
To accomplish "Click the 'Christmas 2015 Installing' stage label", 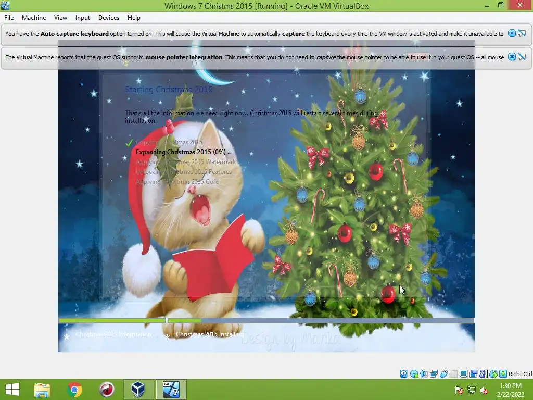I will point(210,334).
